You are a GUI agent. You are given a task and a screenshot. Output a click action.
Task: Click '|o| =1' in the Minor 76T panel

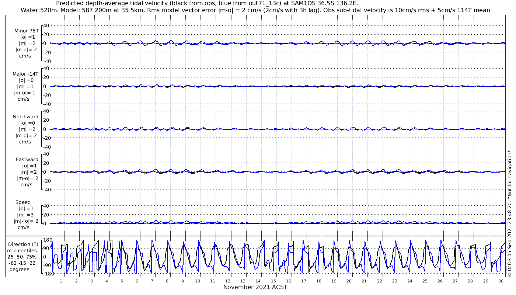pos(28,37)
